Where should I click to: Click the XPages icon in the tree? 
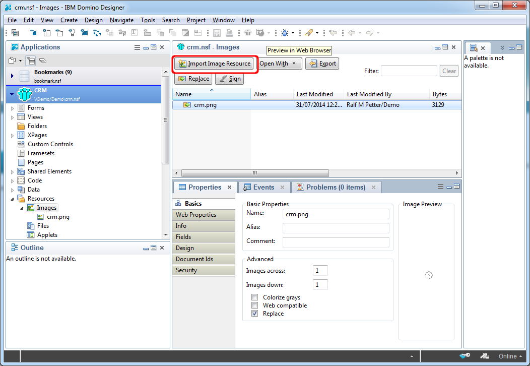point(21,135)
